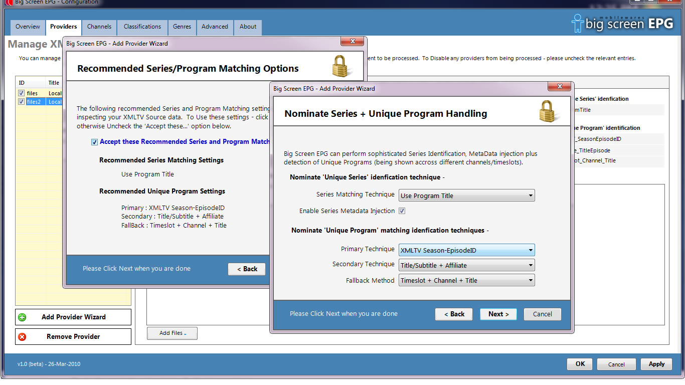Image resolution: width=685 pixels, height=385 pixels.
Task: Click the 'Recommended Unique Program Settings' heading
Action: click(162, 191)
